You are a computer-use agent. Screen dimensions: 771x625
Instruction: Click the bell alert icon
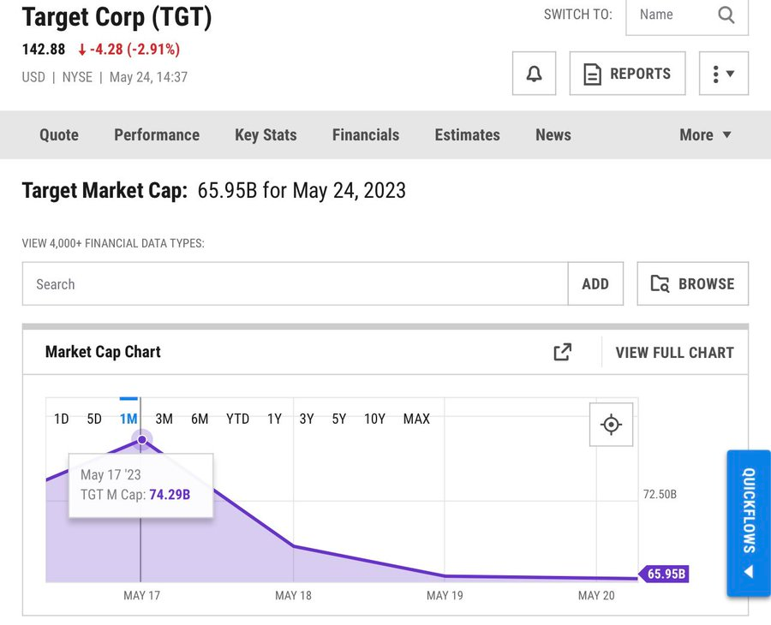click(x=534, y=74)
